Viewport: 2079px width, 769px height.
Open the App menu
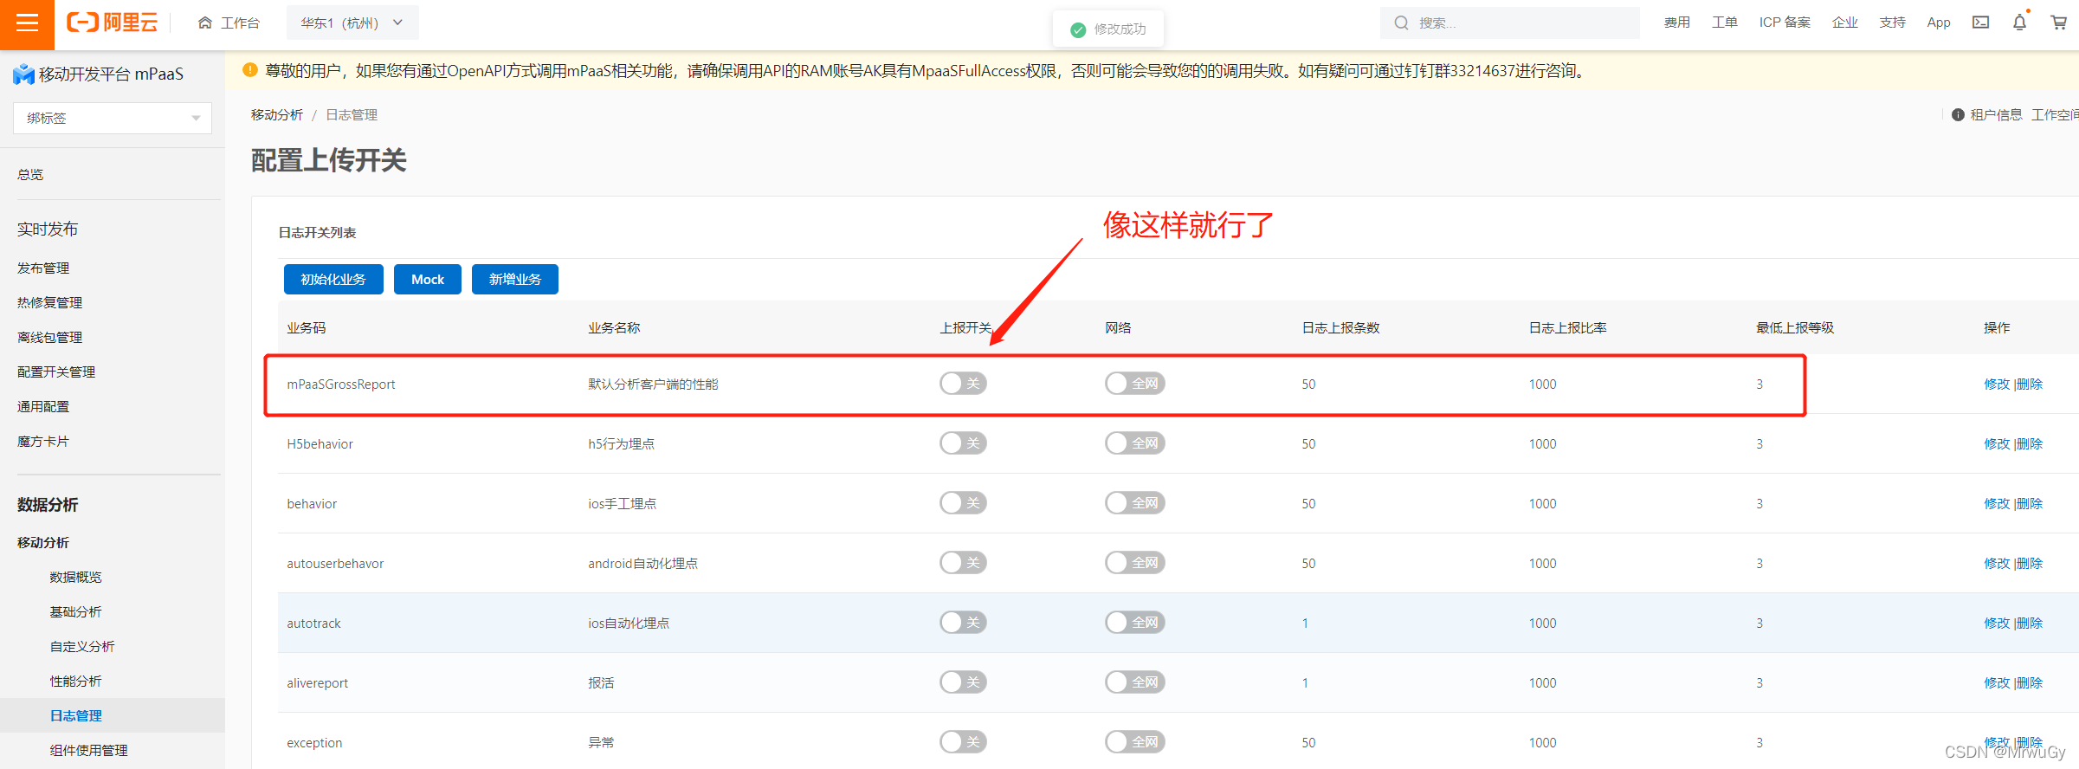[x=1939, y=23]
